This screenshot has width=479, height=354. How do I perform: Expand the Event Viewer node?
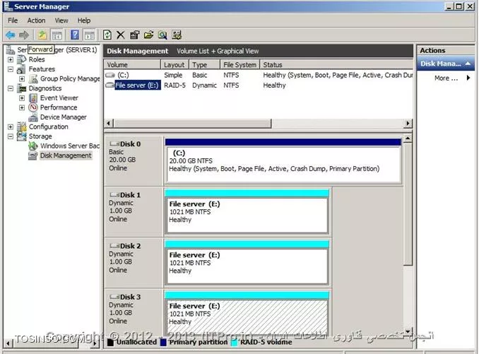[x=22, y=98]
